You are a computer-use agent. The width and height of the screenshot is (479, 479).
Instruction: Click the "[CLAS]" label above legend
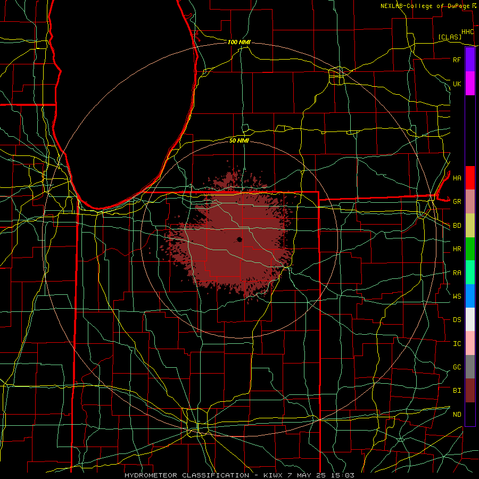click(x=450, y=37)
